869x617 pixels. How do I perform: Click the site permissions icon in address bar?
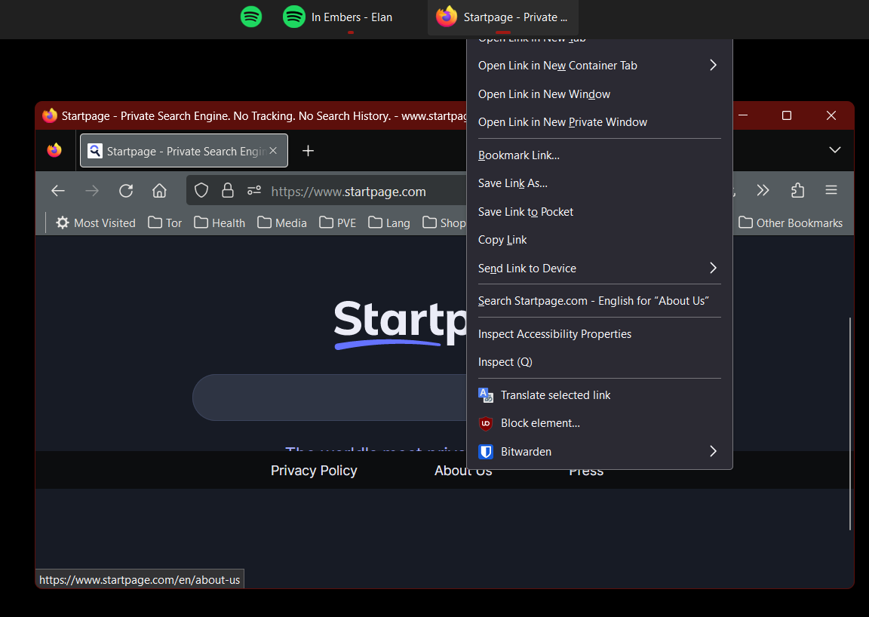coord(254,191)
